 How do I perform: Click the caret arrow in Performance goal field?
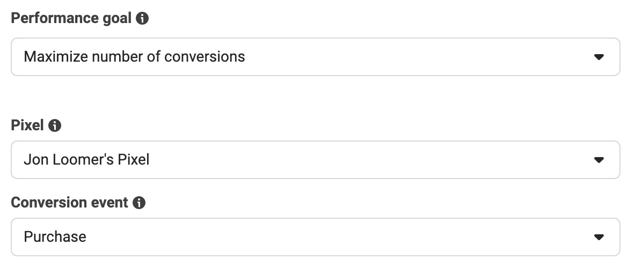pyautogui.click(x=599, y=57)
